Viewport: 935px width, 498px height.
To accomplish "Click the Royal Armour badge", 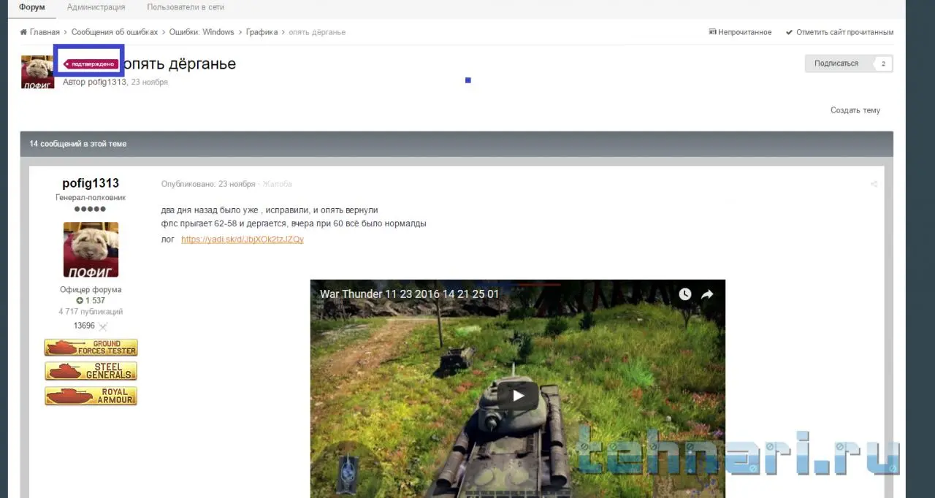I will pyautogui.click(x=91, y=396).
